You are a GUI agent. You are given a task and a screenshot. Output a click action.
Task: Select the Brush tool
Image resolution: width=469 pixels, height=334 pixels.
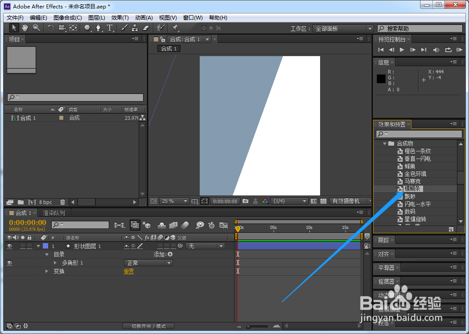[124, 28]
